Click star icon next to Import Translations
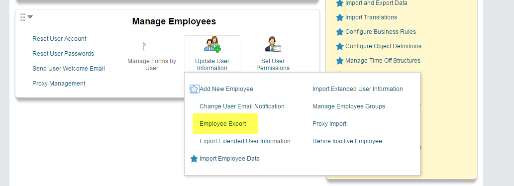Viewport: 514px width, 186px height. (x=340, y=18)
